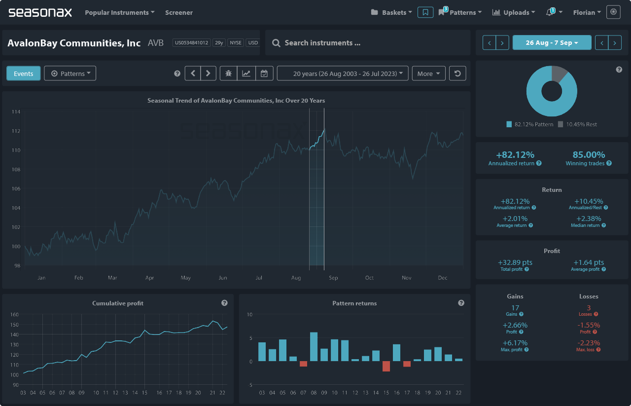631x406 pixels.
Task: Open the Florian user menu
Action: coord(587,12)
